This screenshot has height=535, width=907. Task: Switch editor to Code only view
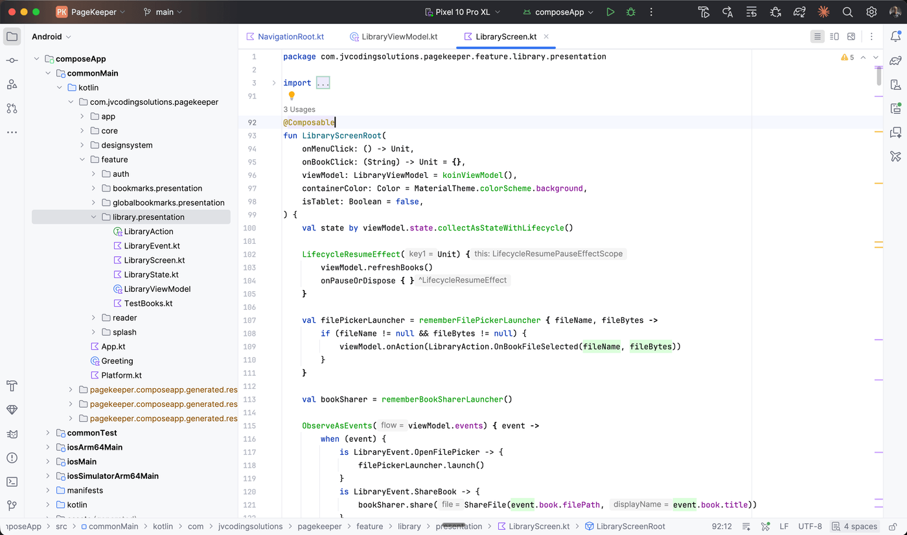pos(818,36)
